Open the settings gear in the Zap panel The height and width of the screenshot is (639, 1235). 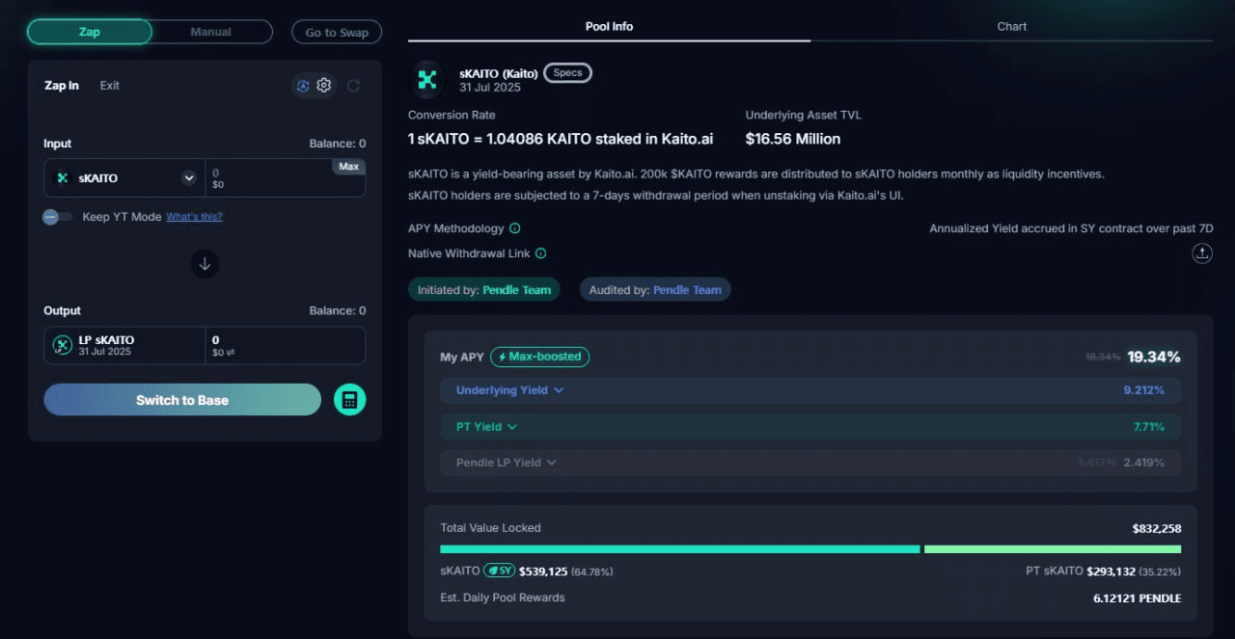[x=324, y=85]
